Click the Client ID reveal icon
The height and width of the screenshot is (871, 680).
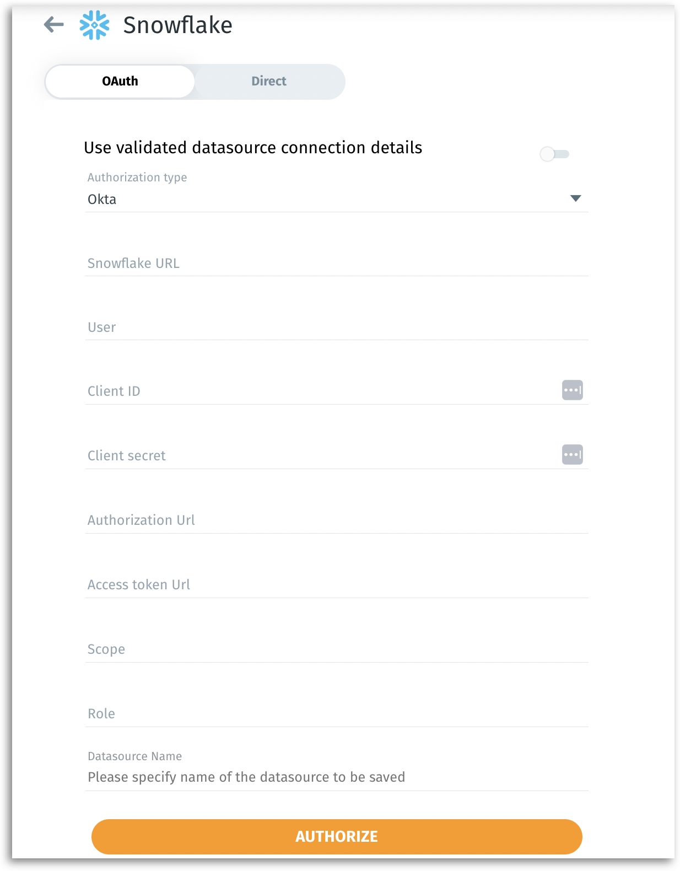(572, 390)
